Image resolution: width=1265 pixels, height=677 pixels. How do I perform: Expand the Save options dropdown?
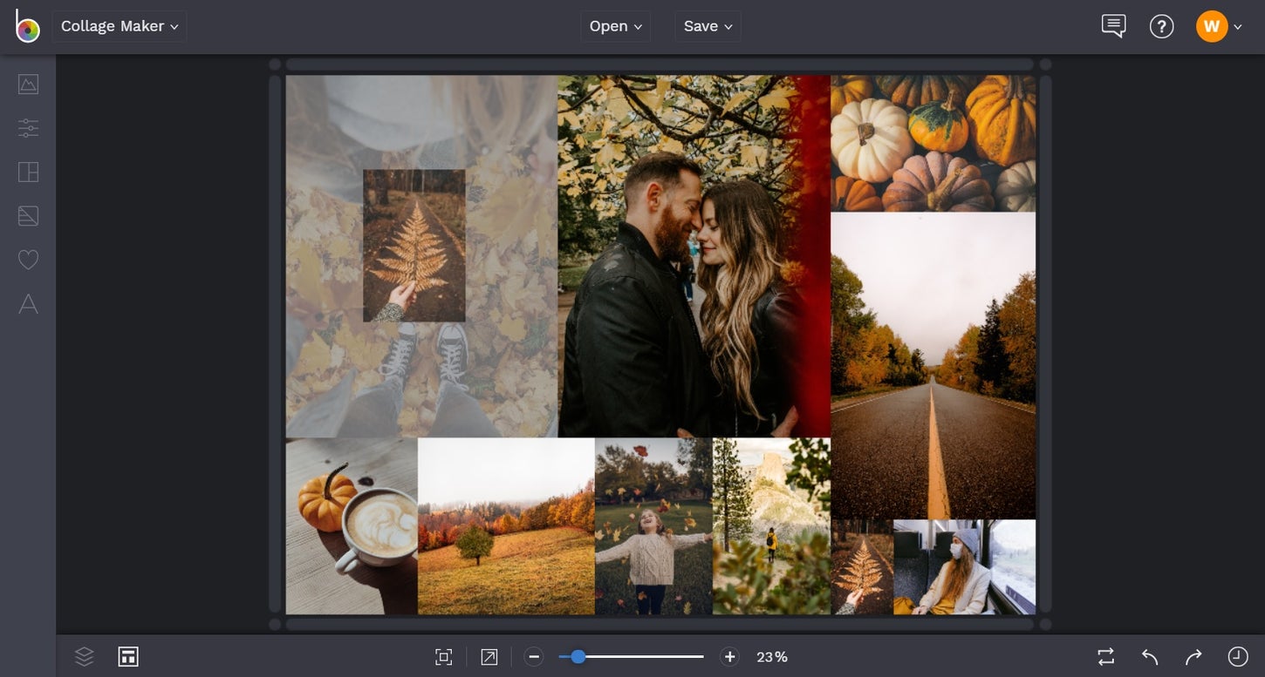coord(708,25)
